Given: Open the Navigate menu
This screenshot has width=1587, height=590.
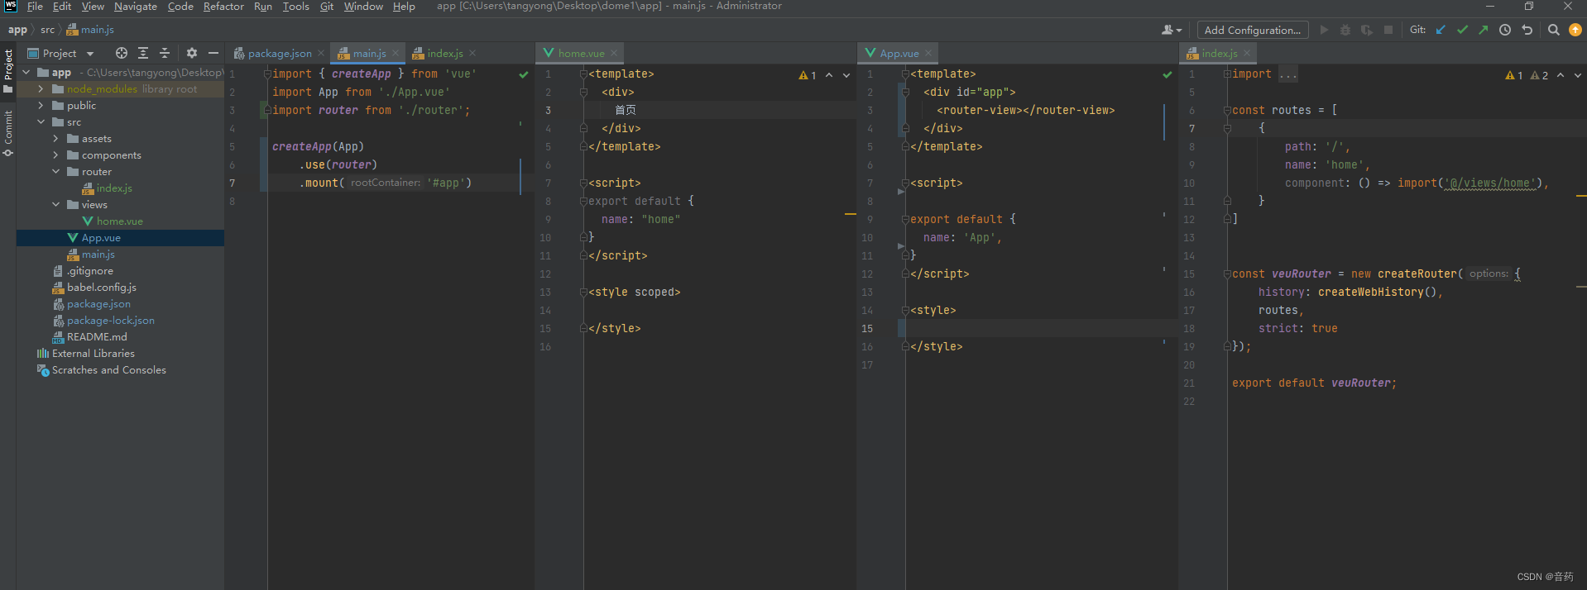Looking at the screenshot, I should point(136,7).
